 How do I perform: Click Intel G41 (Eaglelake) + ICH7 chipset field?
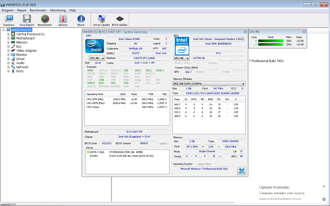point(134,137)
